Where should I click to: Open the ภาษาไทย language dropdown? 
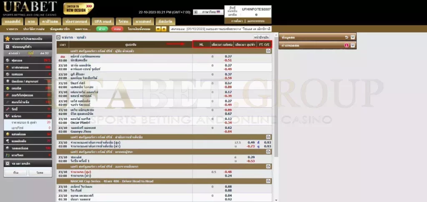point(208,12)
